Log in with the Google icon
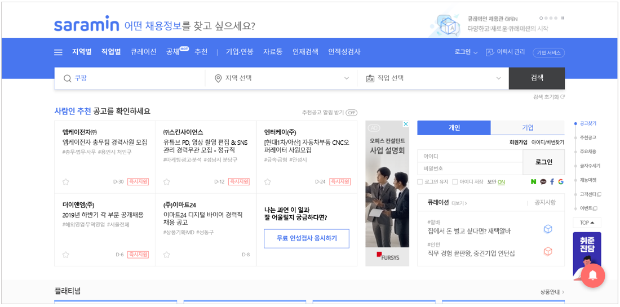620x307 pixels. [561, 182]
